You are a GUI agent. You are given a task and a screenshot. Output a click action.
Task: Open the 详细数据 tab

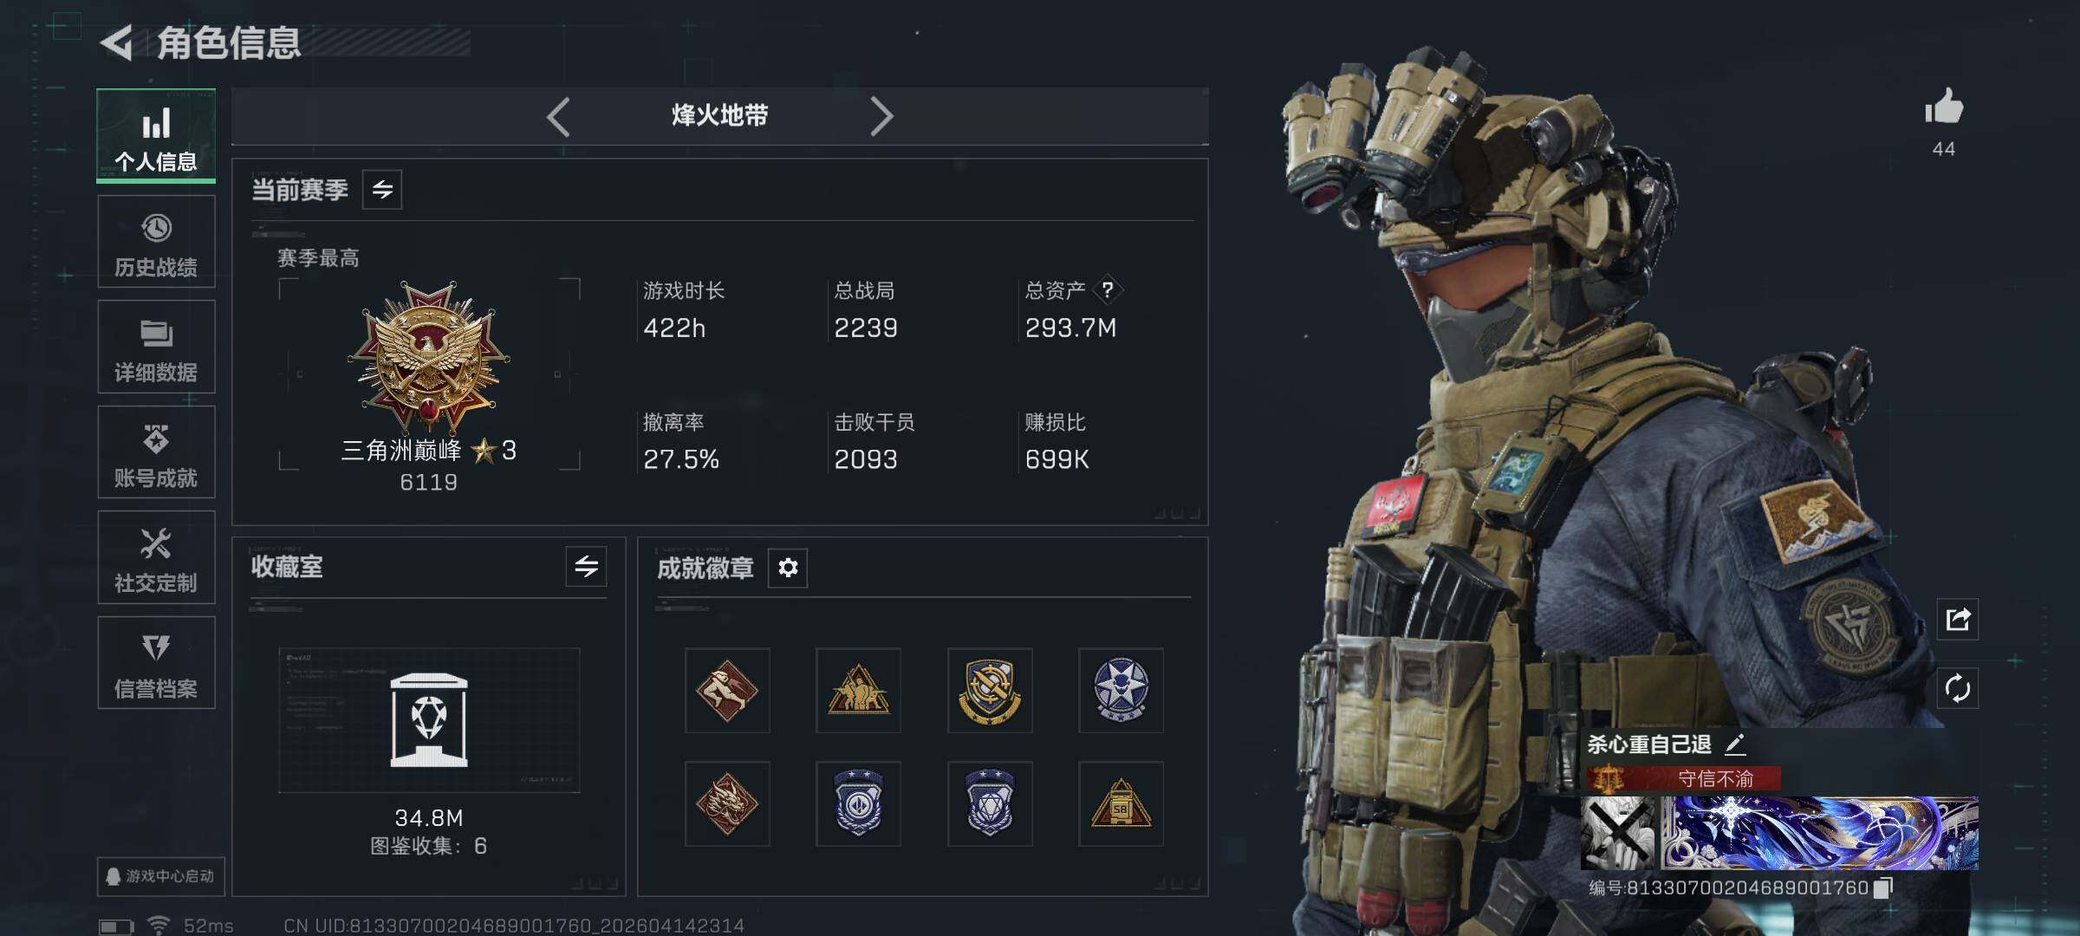[x=156, y=347]
